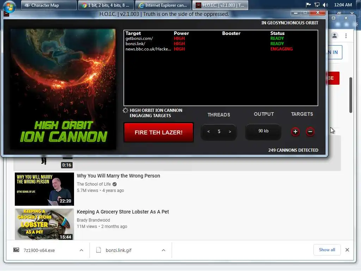Add a target with the plus icon
This screenshot has width=361, height=271.
pyautogui.click(x=295, y=132)
